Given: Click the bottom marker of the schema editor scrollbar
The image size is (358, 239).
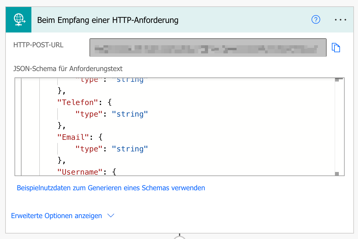Looking at the screenshot, I should 337,174.
